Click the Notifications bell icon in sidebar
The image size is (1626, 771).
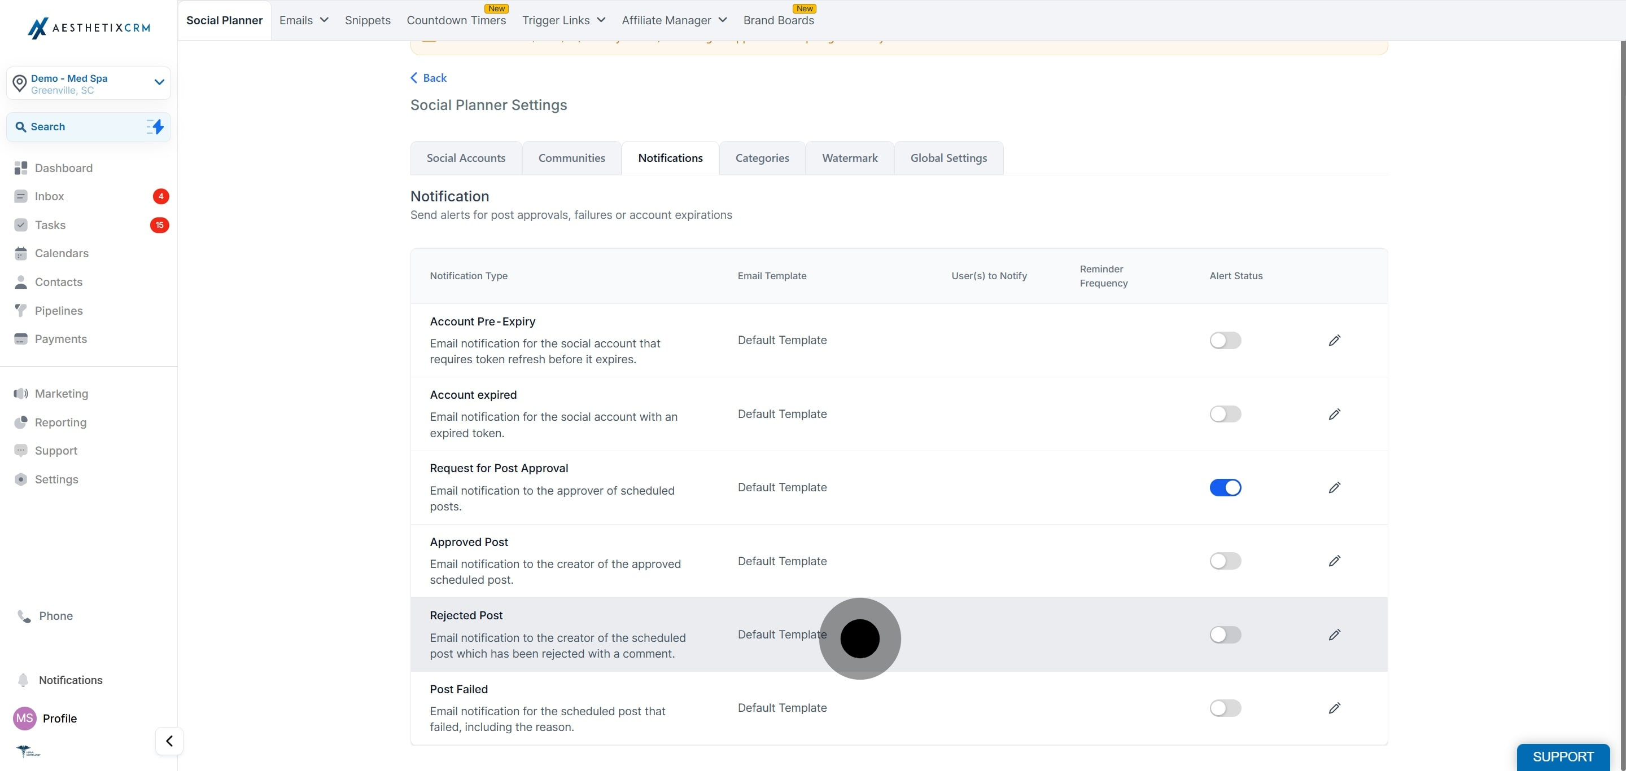point(23,680)
